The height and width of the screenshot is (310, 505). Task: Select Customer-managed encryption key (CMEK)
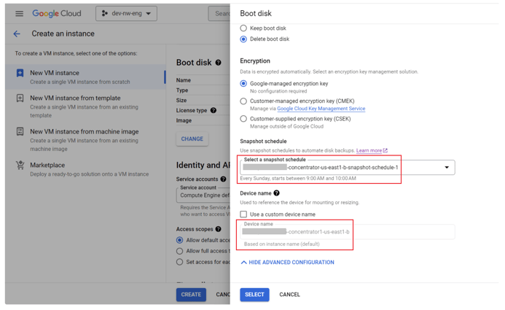pyautogui.click(x=243, y=101)
